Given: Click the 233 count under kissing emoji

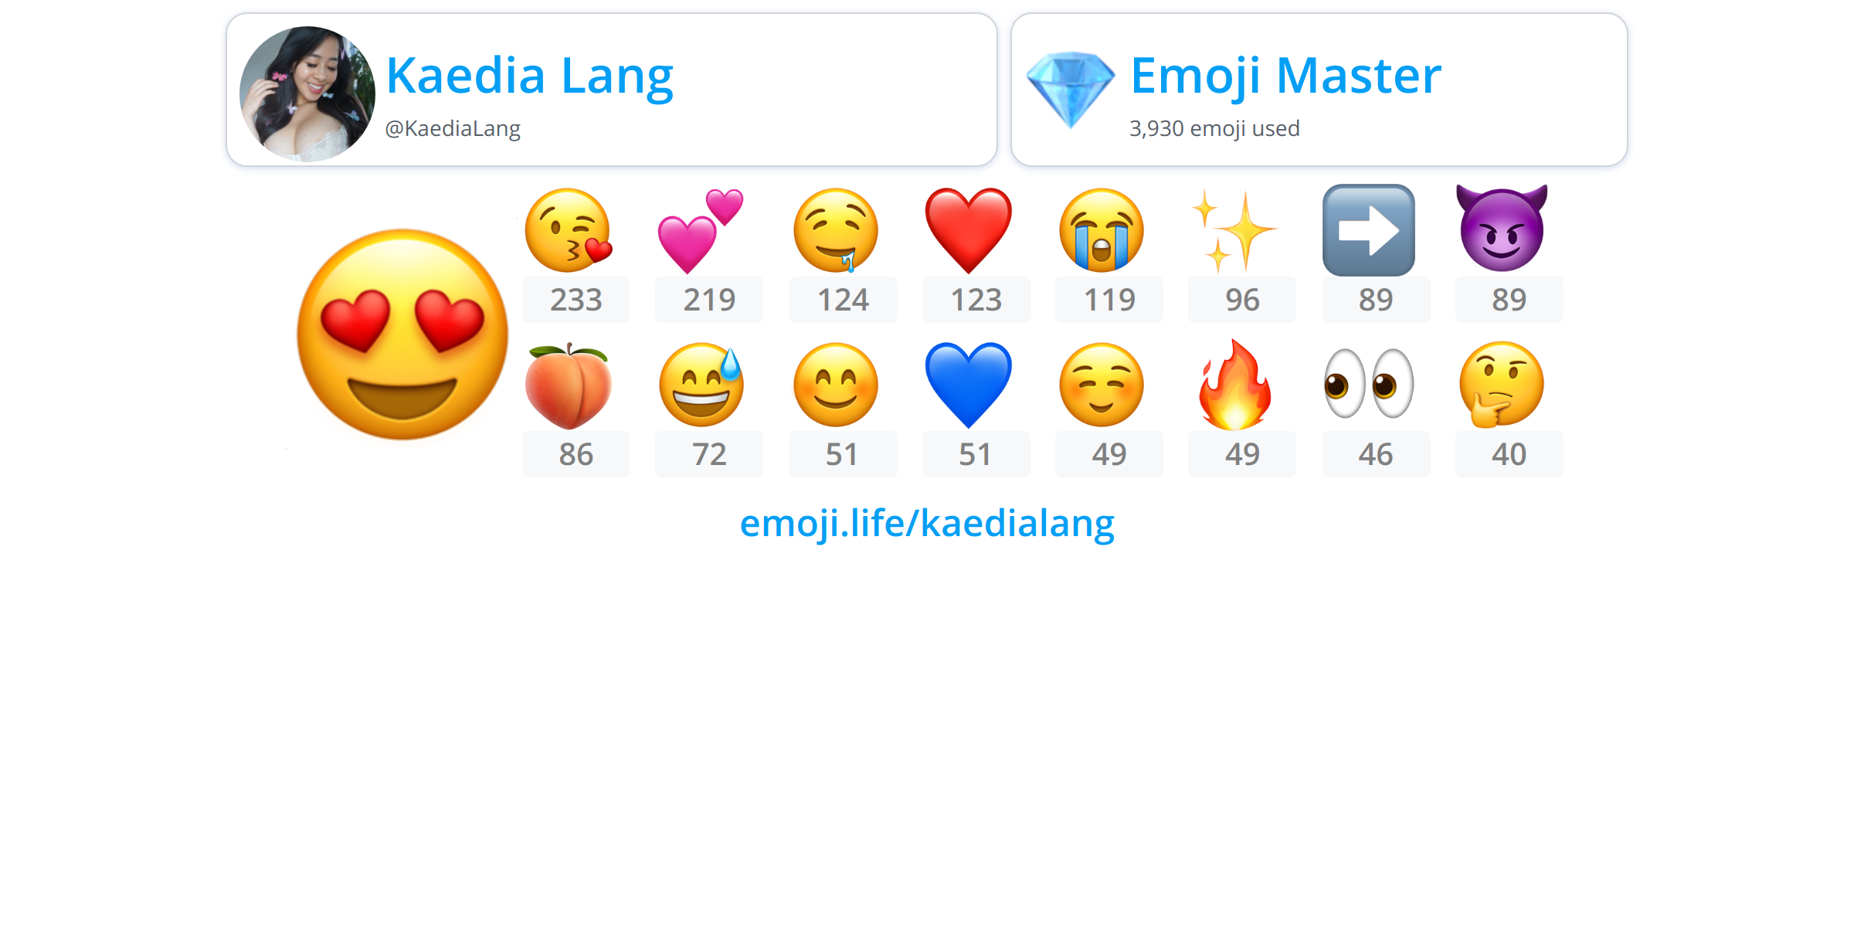Looking at the screenshot, I should point(576,300).
